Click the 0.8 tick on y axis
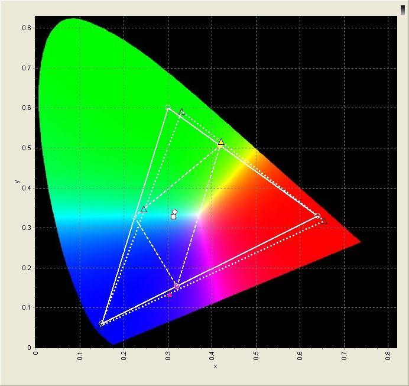This screenshot has width=409, height=386. (x=27, y=28)
